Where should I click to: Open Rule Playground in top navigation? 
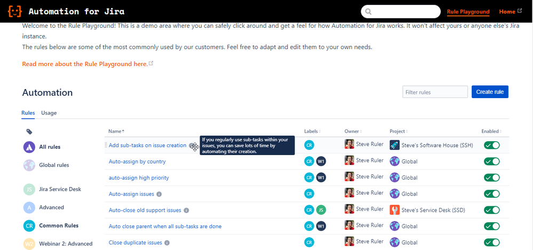click(x=468, y=12)
